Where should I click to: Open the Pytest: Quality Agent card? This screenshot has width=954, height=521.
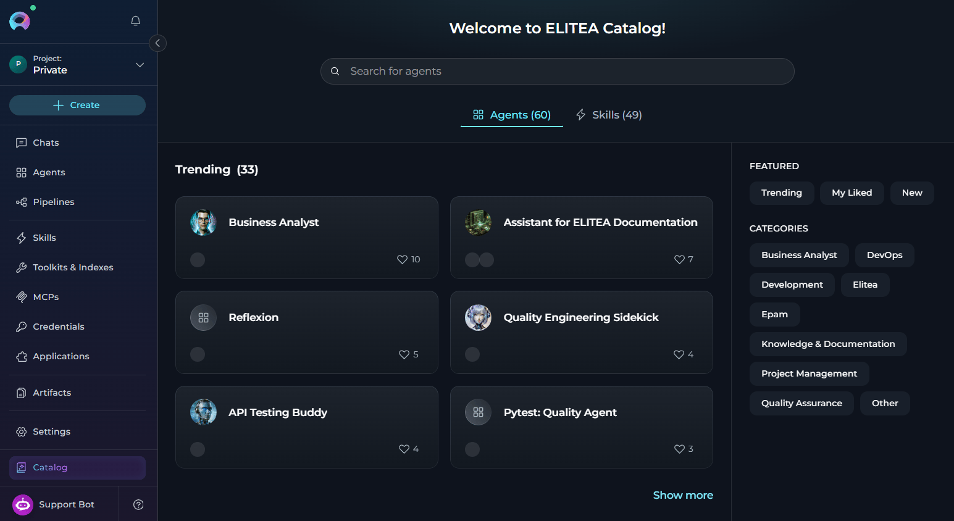tap(582, 427)
